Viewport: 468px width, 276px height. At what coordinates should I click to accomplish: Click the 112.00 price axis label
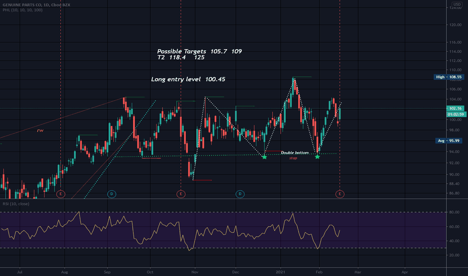pos(455,61)
